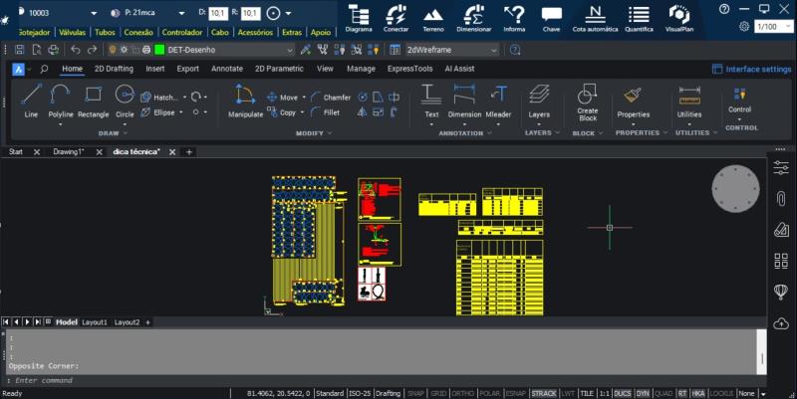Select the Line drawing tool
This screenshot has width=797, height=399.
[31, 100]
